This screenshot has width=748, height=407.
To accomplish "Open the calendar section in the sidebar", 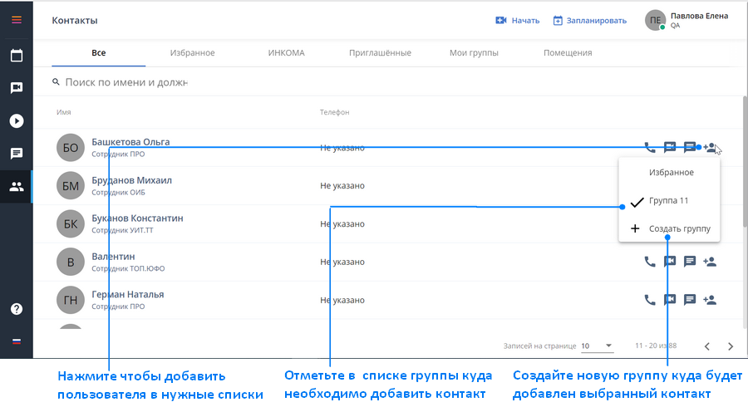I will (x=17, y=56).
